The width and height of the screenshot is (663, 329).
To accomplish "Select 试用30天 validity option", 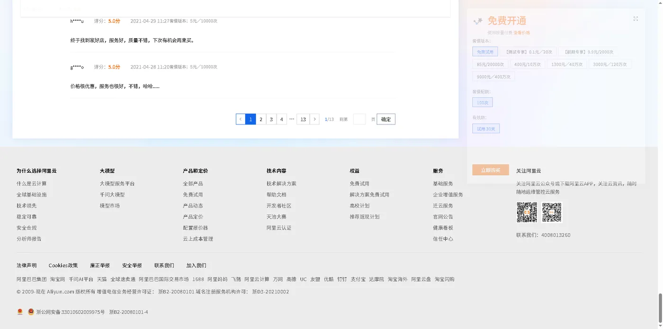I will [x=486, y=128].
